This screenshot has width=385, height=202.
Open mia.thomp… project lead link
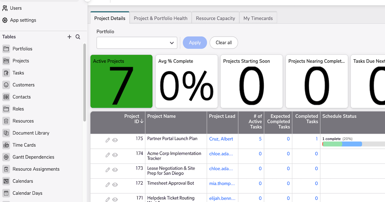click(x=222, y=183)
